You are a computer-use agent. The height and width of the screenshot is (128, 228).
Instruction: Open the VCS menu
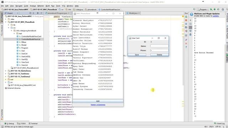[63, 6]
